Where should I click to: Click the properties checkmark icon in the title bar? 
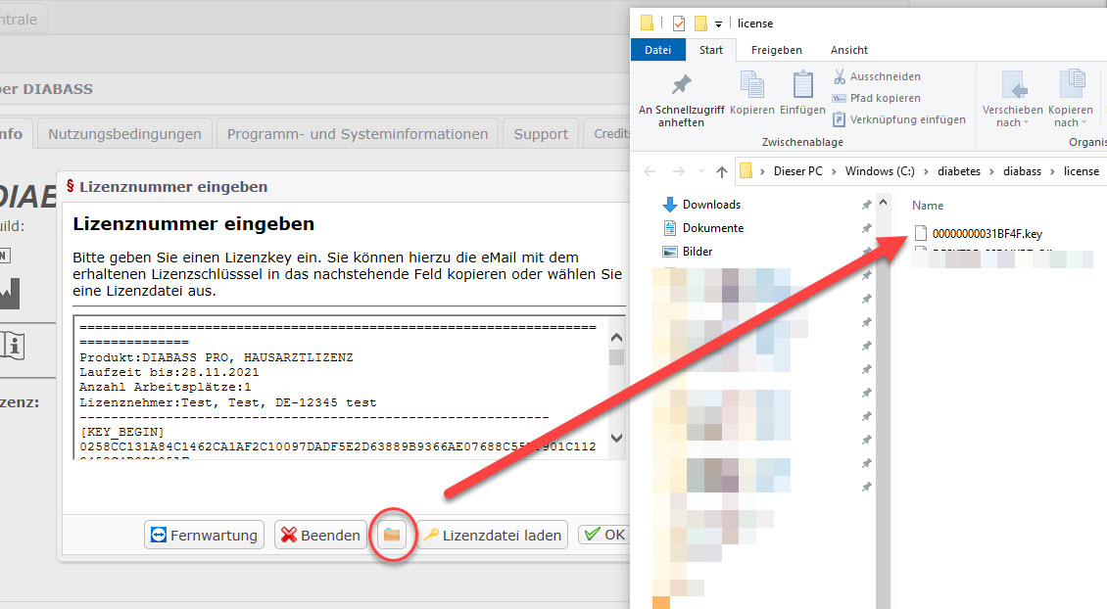pyautogui.click(x=678, y=23)
